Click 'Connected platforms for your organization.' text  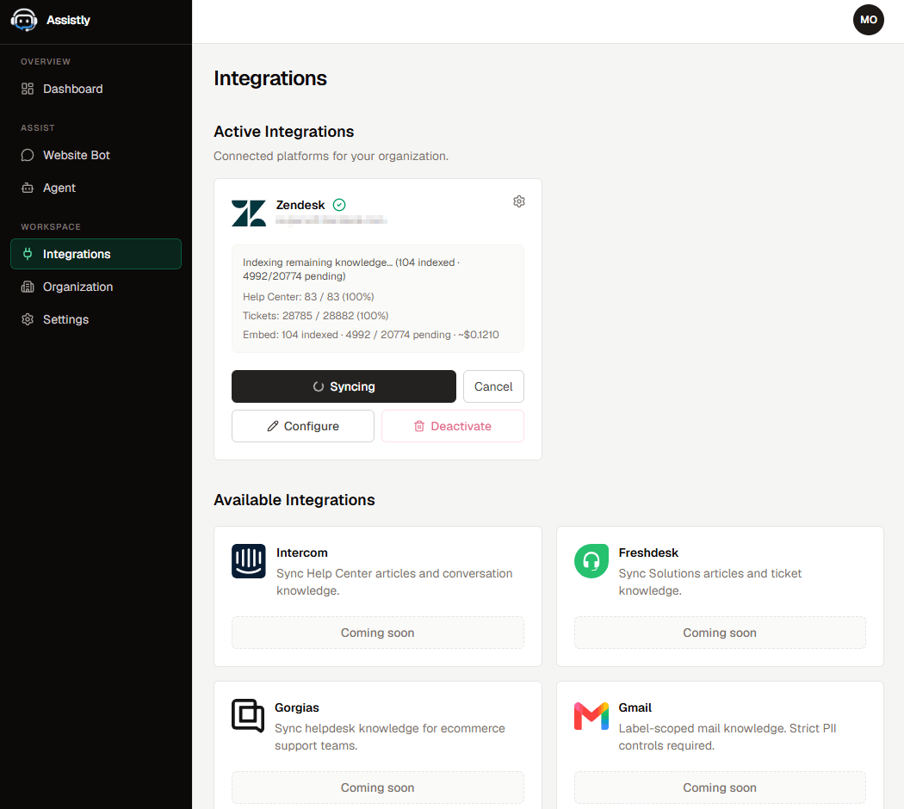tap(331, 156)
